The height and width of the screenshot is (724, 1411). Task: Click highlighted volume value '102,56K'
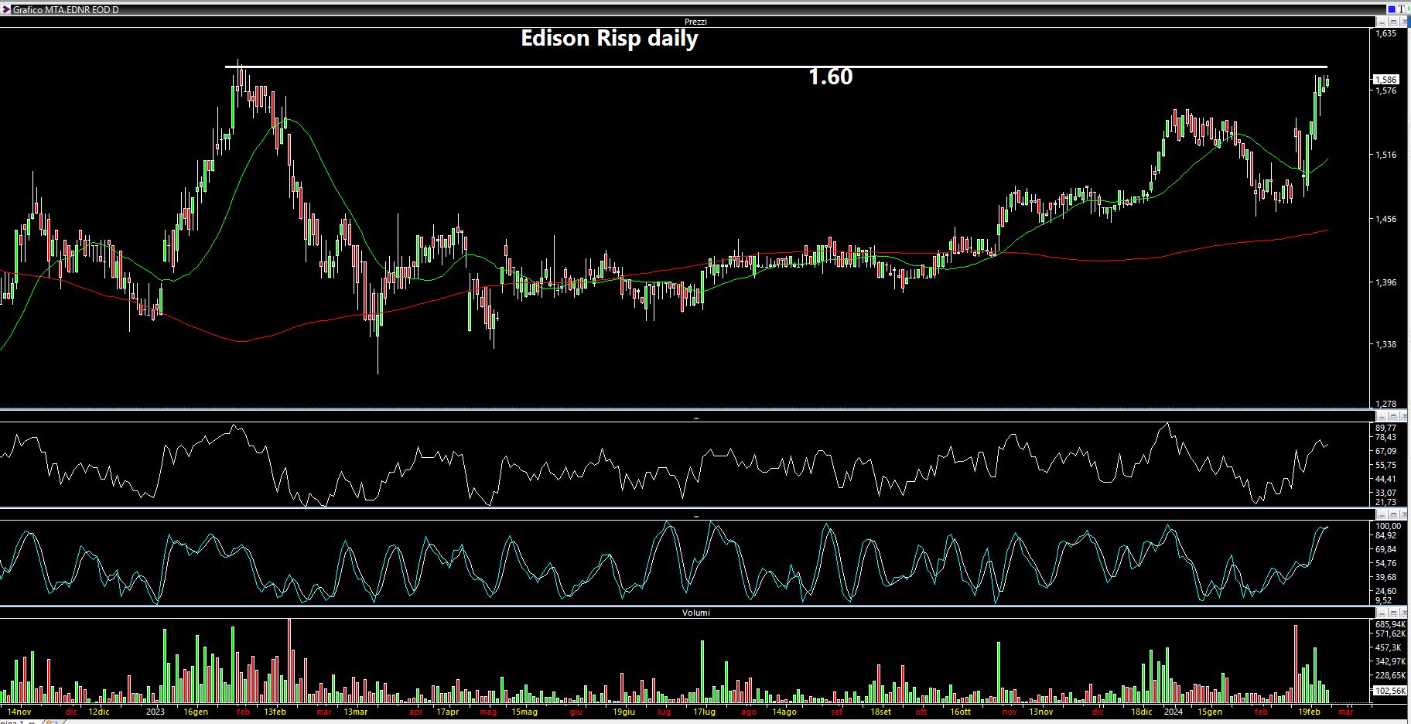point(1390,691)
